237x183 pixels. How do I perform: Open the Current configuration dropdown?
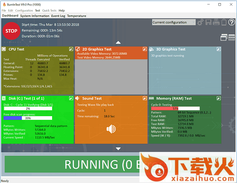point(174,22)
